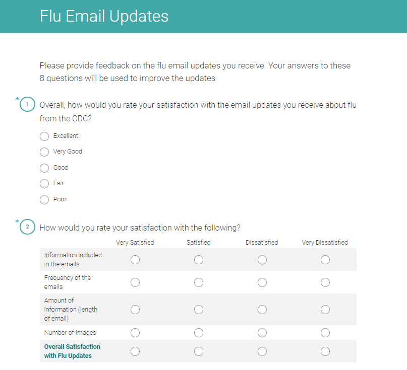Mark Information included as Very Dissatisfied
Image resolution: width=407 pixels, height=370 pixels.
click(325, 260)
